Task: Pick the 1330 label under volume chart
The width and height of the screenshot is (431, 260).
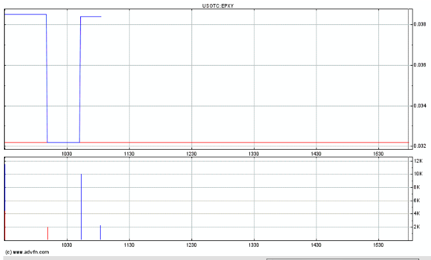Action: click(254, 245)
